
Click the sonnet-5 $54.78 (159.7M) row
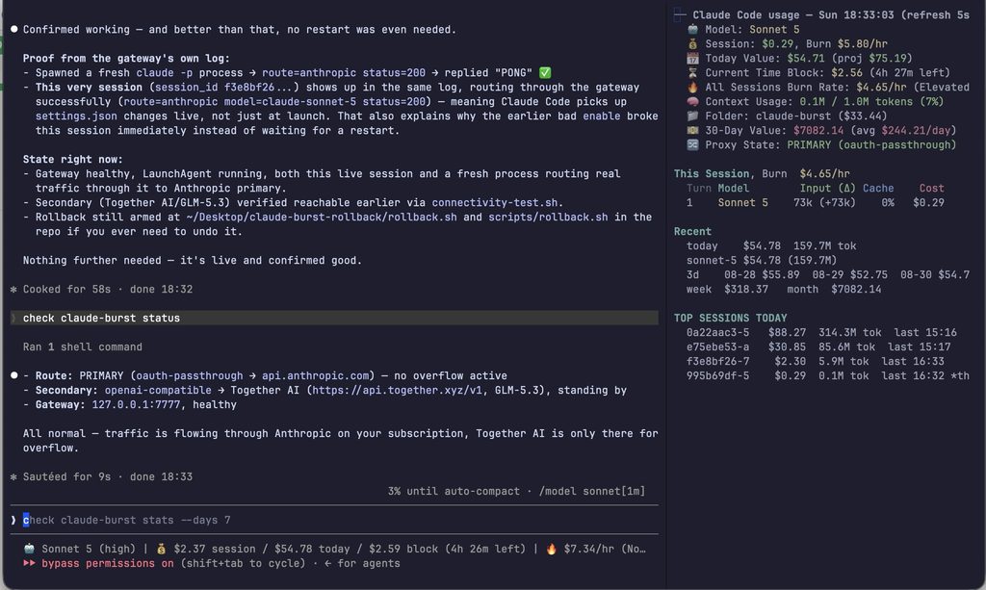click(x=762, y=261)
